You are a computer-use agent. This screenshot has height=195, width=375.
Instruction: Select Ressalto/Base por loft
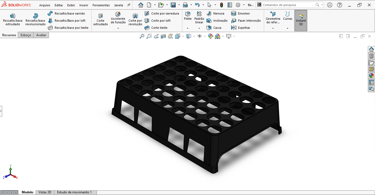[66, 21]
